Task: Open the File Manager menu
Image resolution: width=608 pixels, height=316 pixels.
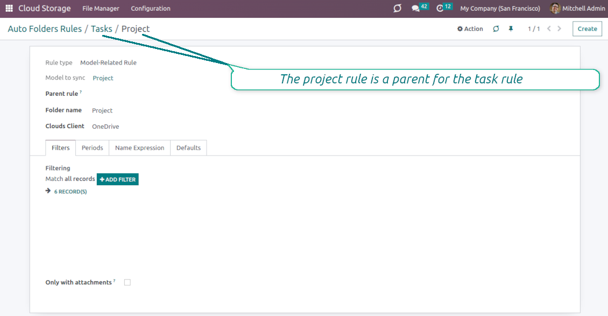Action: 101,9
